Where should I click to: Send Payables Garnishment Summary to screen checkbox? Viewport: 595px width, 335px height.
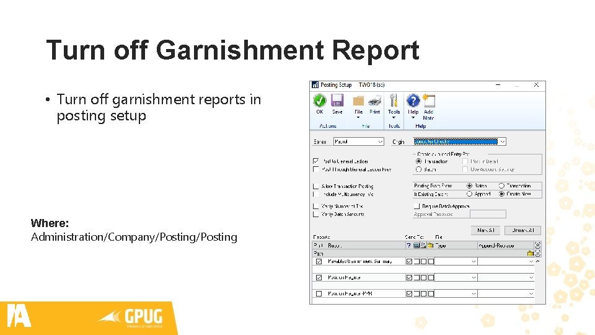coord(416,261)
